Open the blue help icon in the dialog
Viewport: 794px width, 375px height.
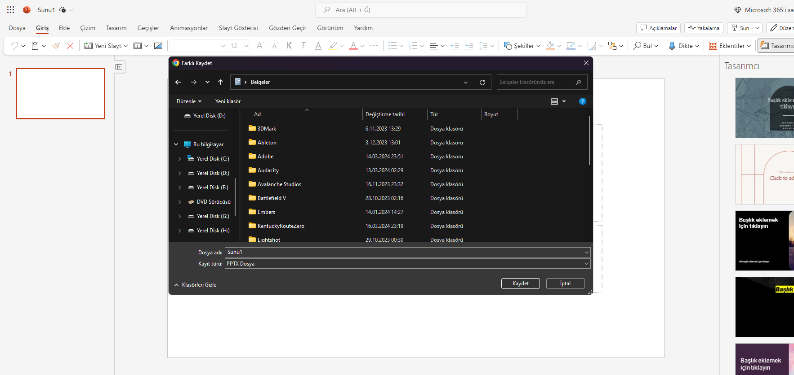(x=582, y=101)
